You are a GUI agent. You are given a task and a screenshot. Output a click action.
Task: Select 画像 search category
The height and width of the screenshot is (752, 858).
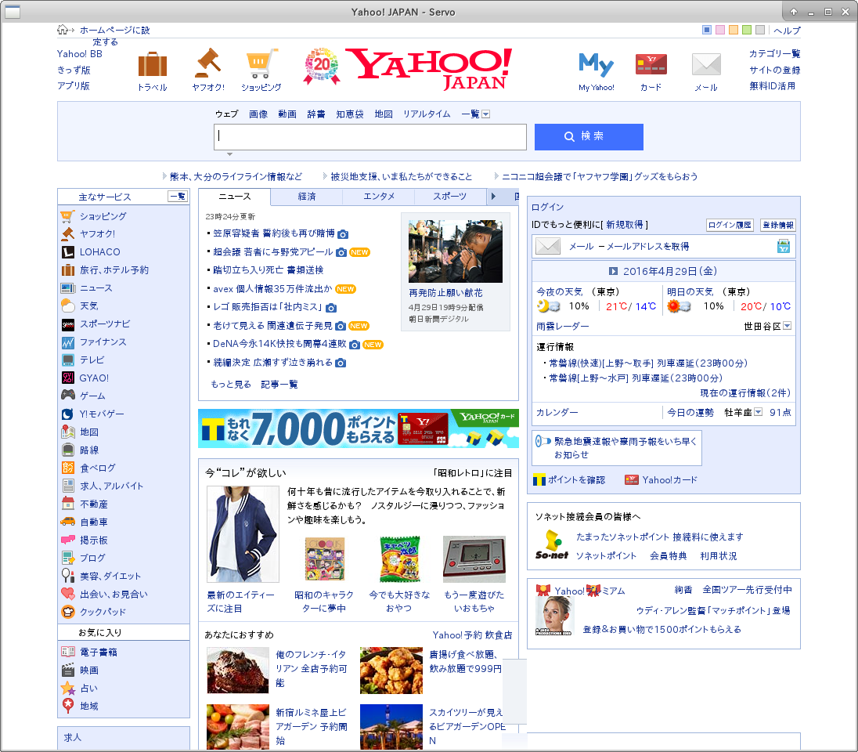tap(258, 114)
